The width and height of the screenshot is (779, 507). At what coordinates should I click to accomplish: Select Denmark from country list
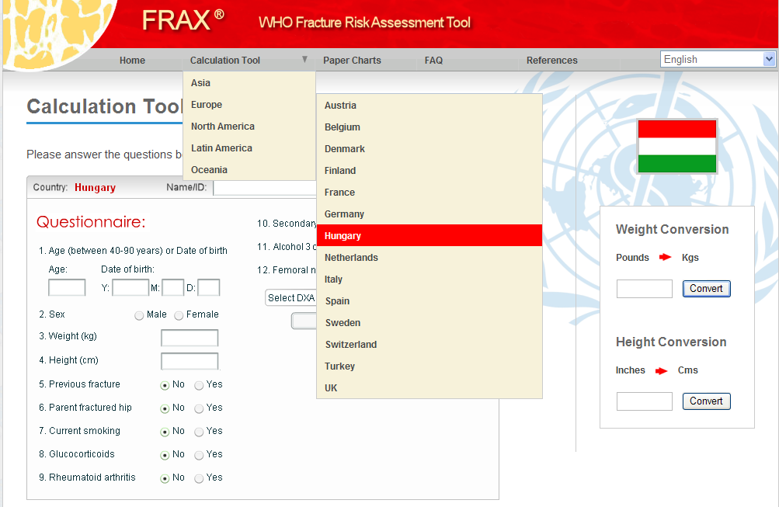(x=429, y=149)
